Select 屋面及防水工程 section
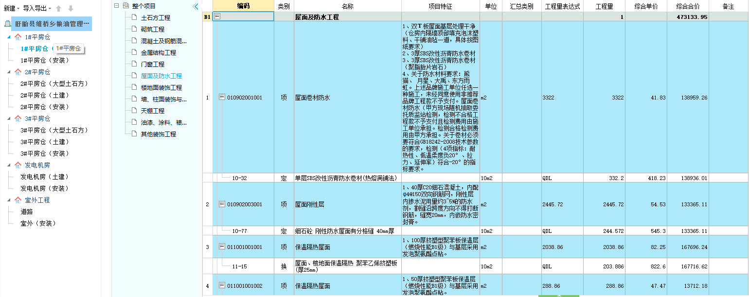This screenshot has height=297, width=749. (161, 76)
